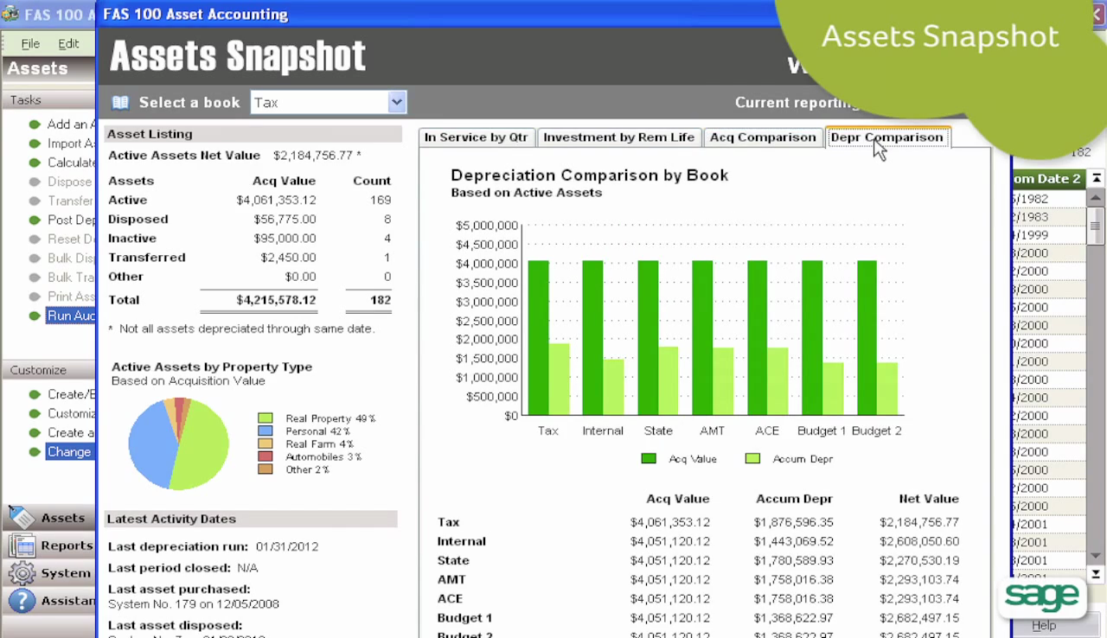Switch to Investment by Rem Life tab

coord(618,137)
